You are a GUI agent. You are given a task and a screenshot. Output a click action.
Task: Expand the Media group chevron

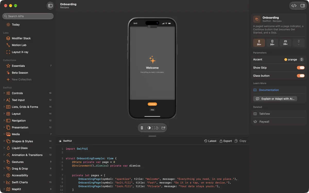pos(4,134)
